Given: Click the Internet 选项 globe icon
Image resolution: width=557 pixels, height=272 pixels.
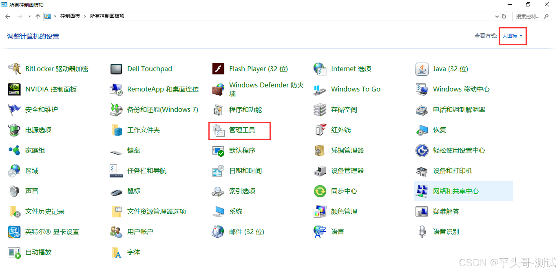Looking at the screenshot, I should 320,69.
